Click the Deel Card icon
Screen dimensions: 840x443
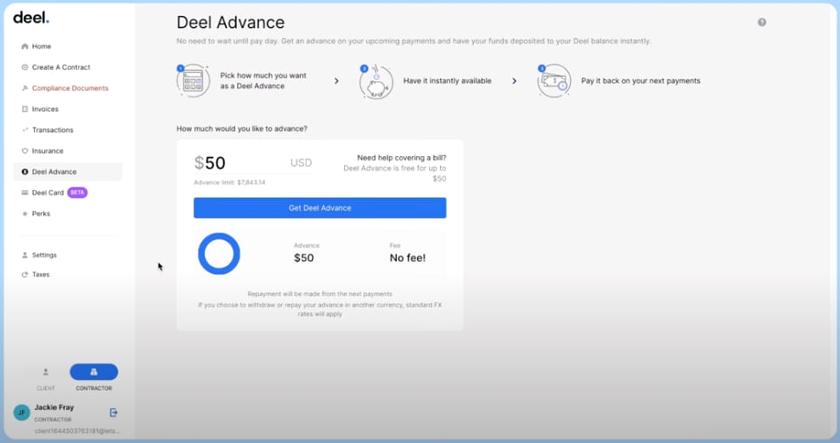pyautogui.click(x=25, y=193)
